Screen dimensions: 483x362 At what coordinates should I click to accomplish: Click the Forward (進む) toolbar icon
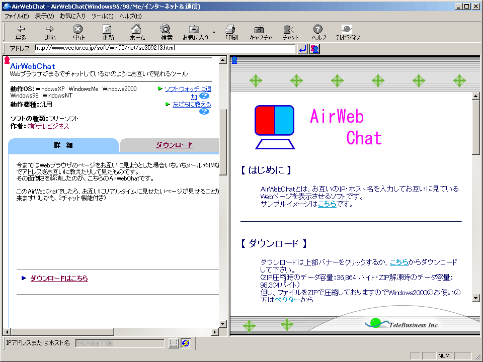(50, 33)
